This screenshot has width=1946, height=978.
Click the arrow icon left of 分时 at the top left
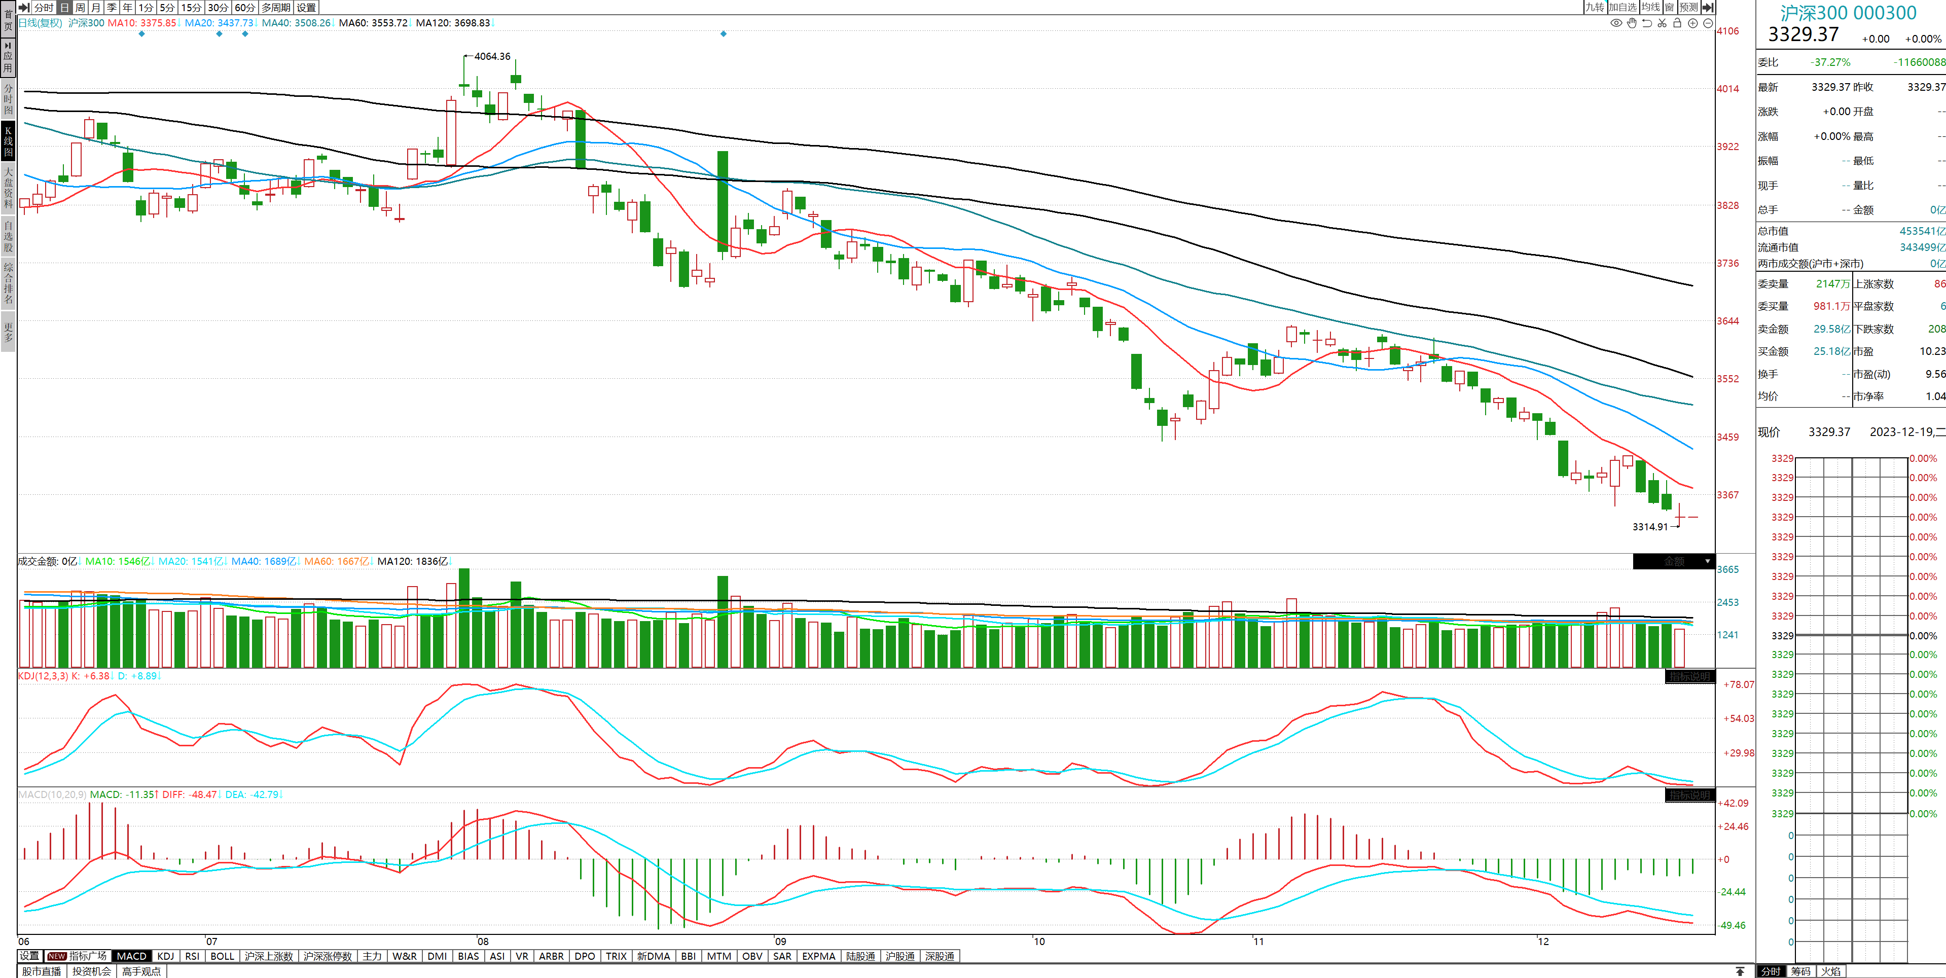click(23, 7)
